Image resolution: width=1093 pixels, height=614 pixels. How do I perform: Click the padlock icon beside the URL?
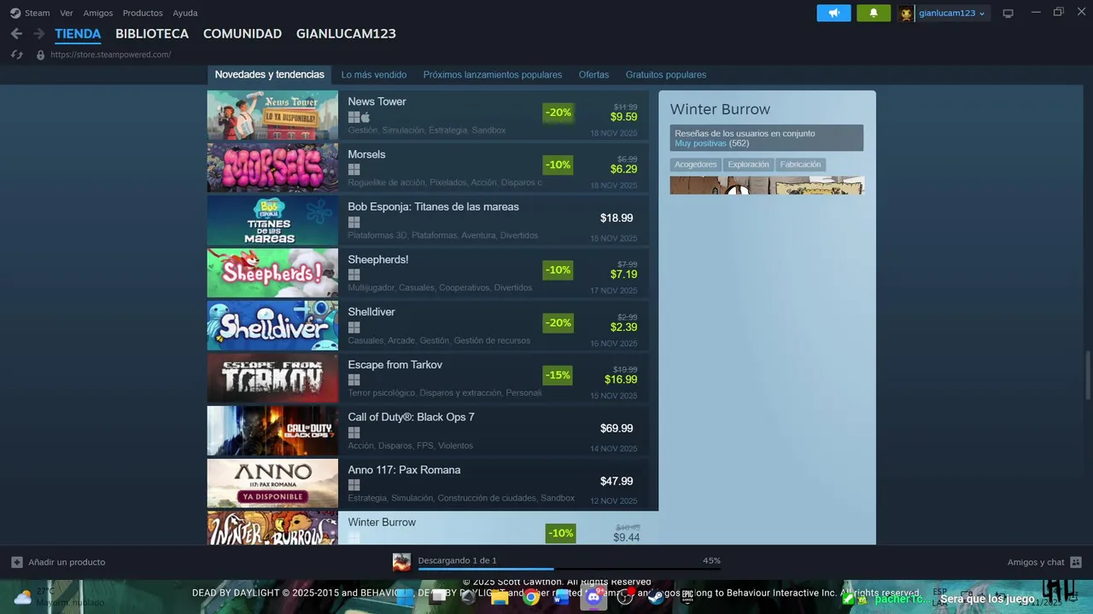(40, 55)
